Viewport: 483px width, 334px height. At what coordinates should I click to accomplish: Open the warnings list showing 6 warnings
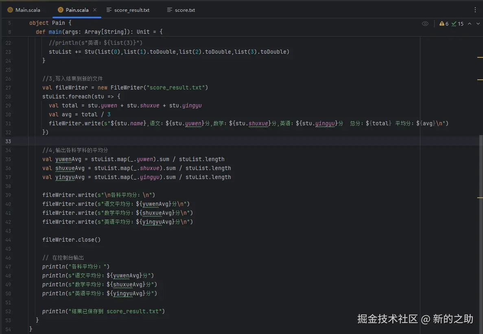point(445,24)
